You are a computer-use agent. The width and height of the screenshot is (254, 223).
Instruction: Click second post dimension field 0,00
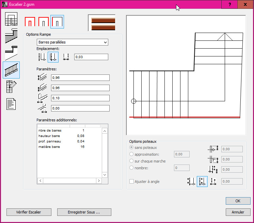coord(232,159)
